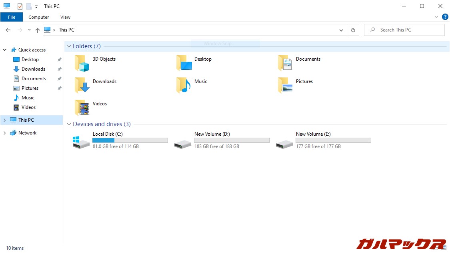Click the New Volume (E:) capacity bar
Image resolution: width=450 pixels, height=253 pixels.
pyautogui.click(x=333, y=140)
